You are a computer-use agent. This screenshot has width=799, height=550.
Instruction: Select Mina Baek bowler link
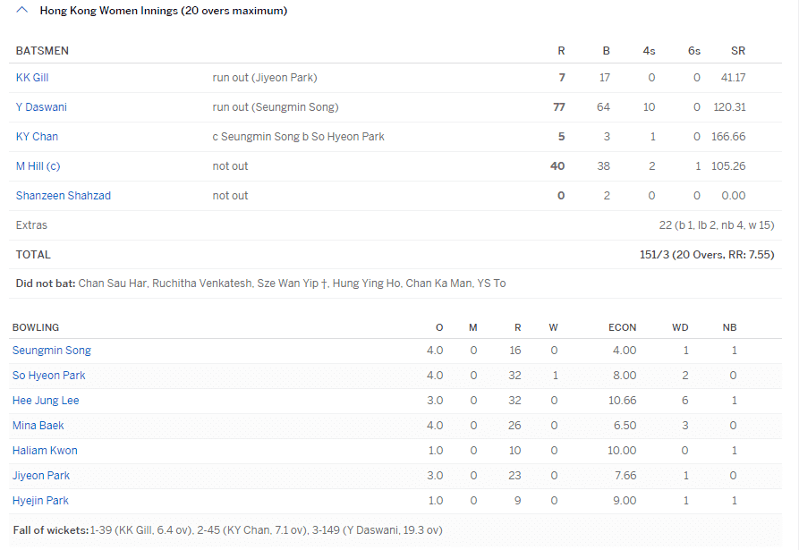tap(38, 426)
